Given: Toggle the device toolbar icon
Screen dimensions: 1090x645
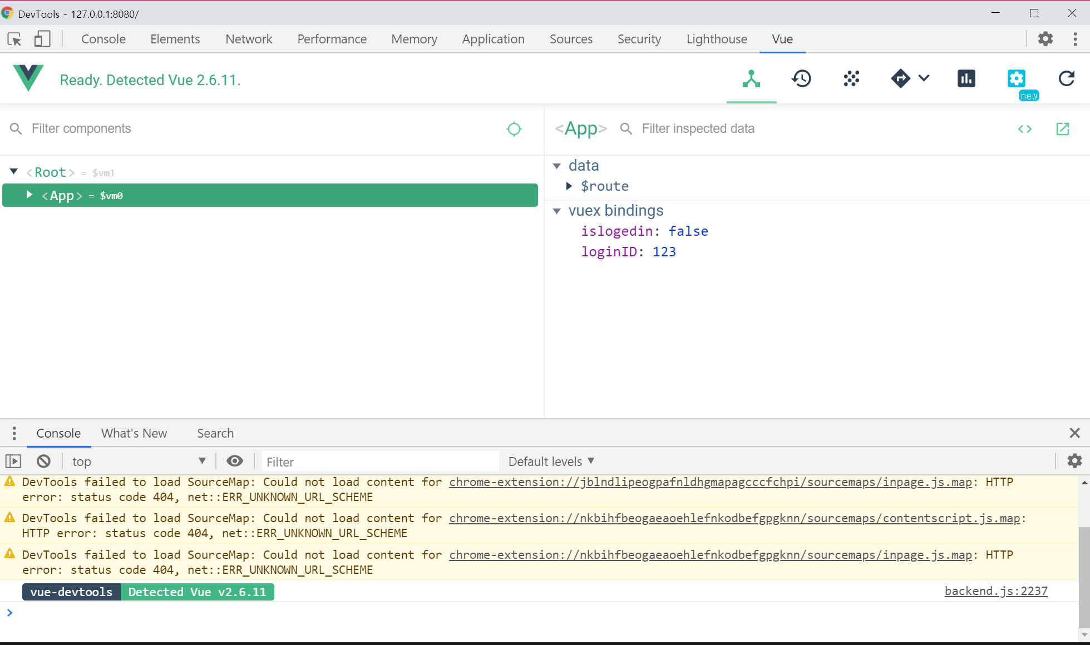Looking at the screenshot, I should (x=42, y=39).
